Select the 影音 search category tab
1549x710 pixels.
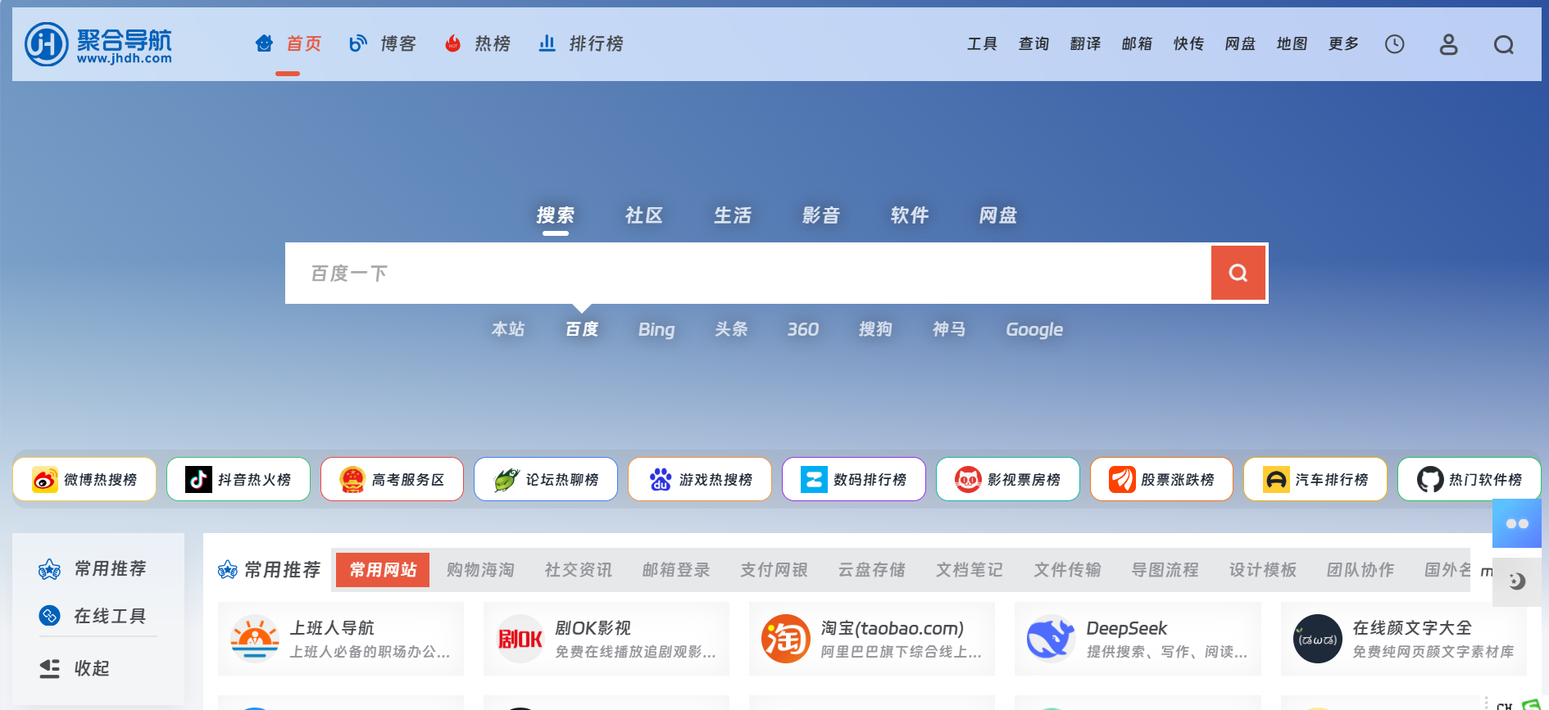click(820, 215)
